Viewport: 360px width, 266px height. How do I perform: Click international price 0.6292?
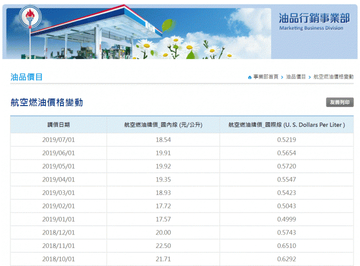286,259
